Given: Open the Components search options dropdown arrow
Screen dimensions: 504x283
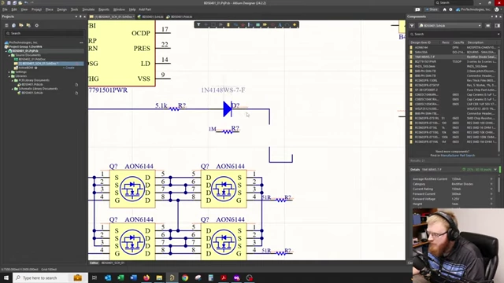Looking at the screenshot, I should 498,34.
